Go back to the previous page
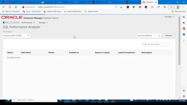 pos(4,7)
